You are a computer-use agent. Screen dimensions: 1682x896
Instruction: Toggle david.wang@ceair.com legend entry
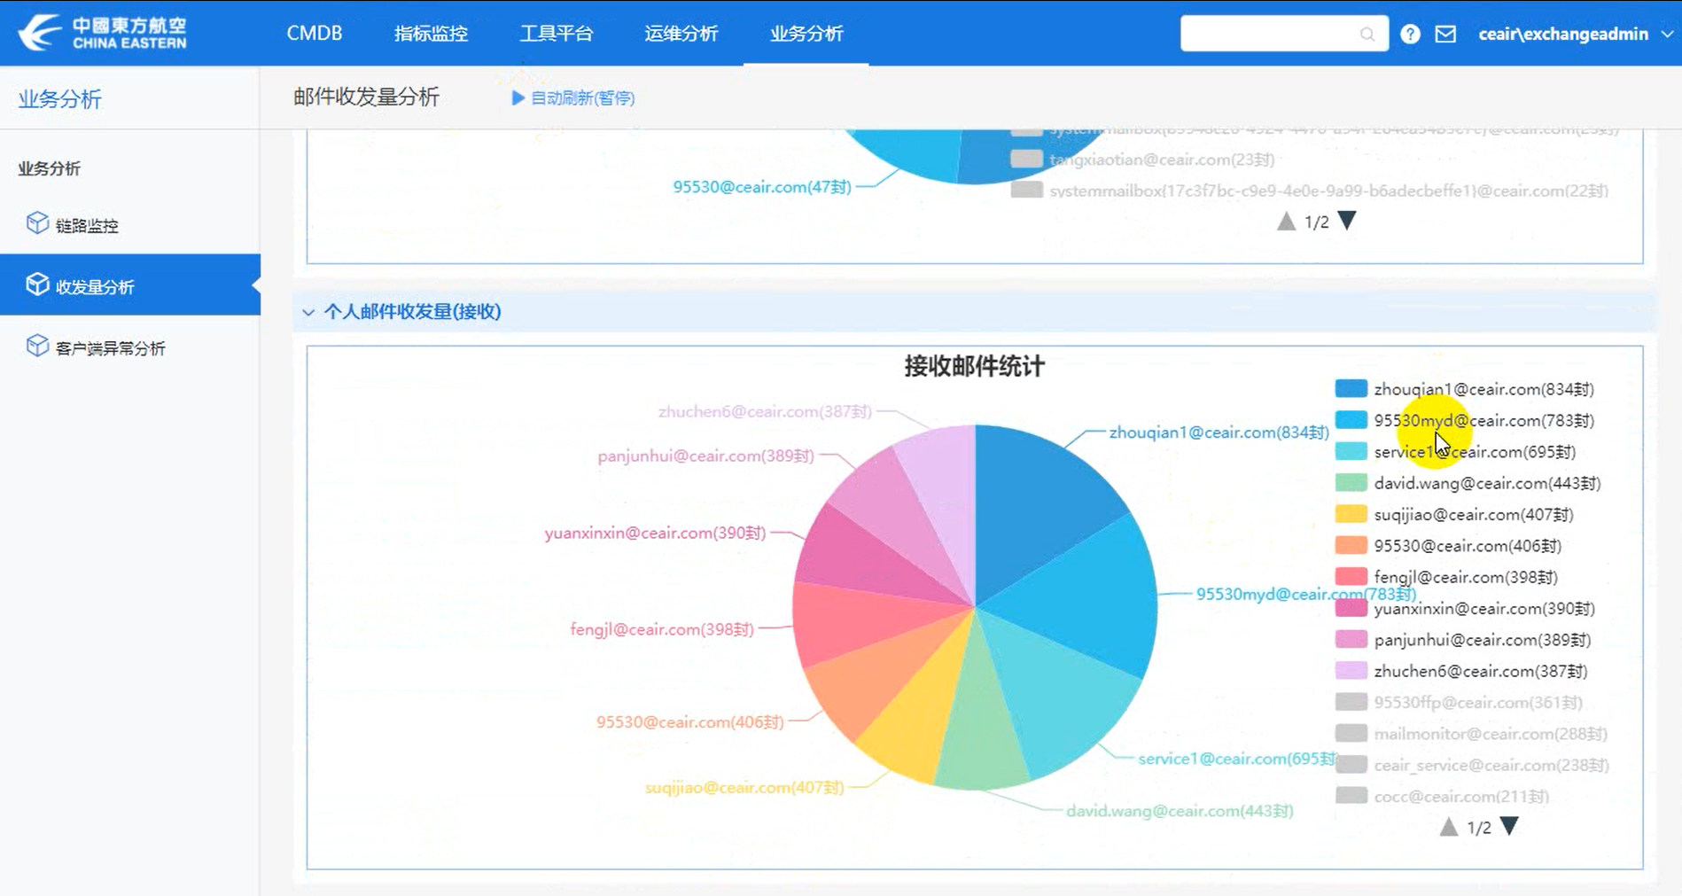[1468, 483]
